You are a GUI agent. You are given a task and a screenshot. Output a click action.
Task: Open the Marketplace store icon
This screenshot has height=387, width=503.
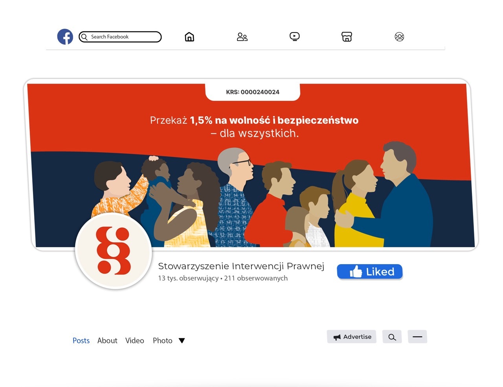tap(347, 37)
